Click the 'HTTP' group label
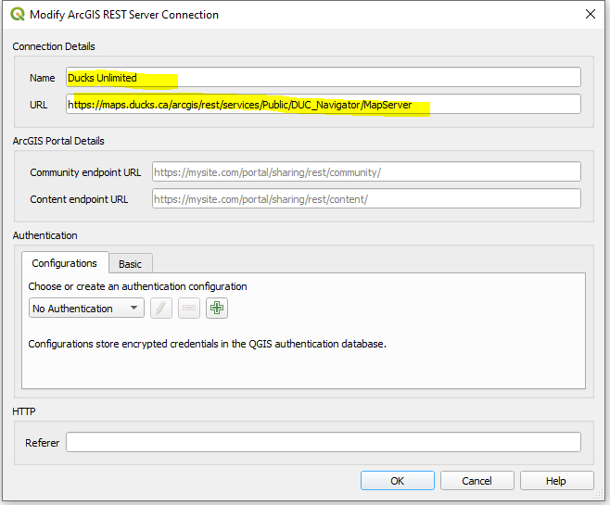This screenshot has height=505, width=610. click(24, 411)
